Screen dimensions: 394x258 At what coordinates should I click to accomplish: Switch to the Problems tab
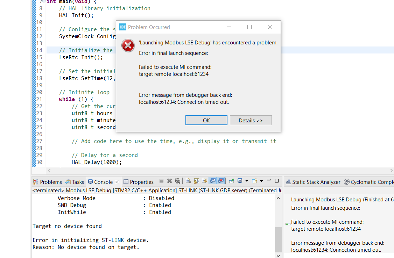pos(48,182)
